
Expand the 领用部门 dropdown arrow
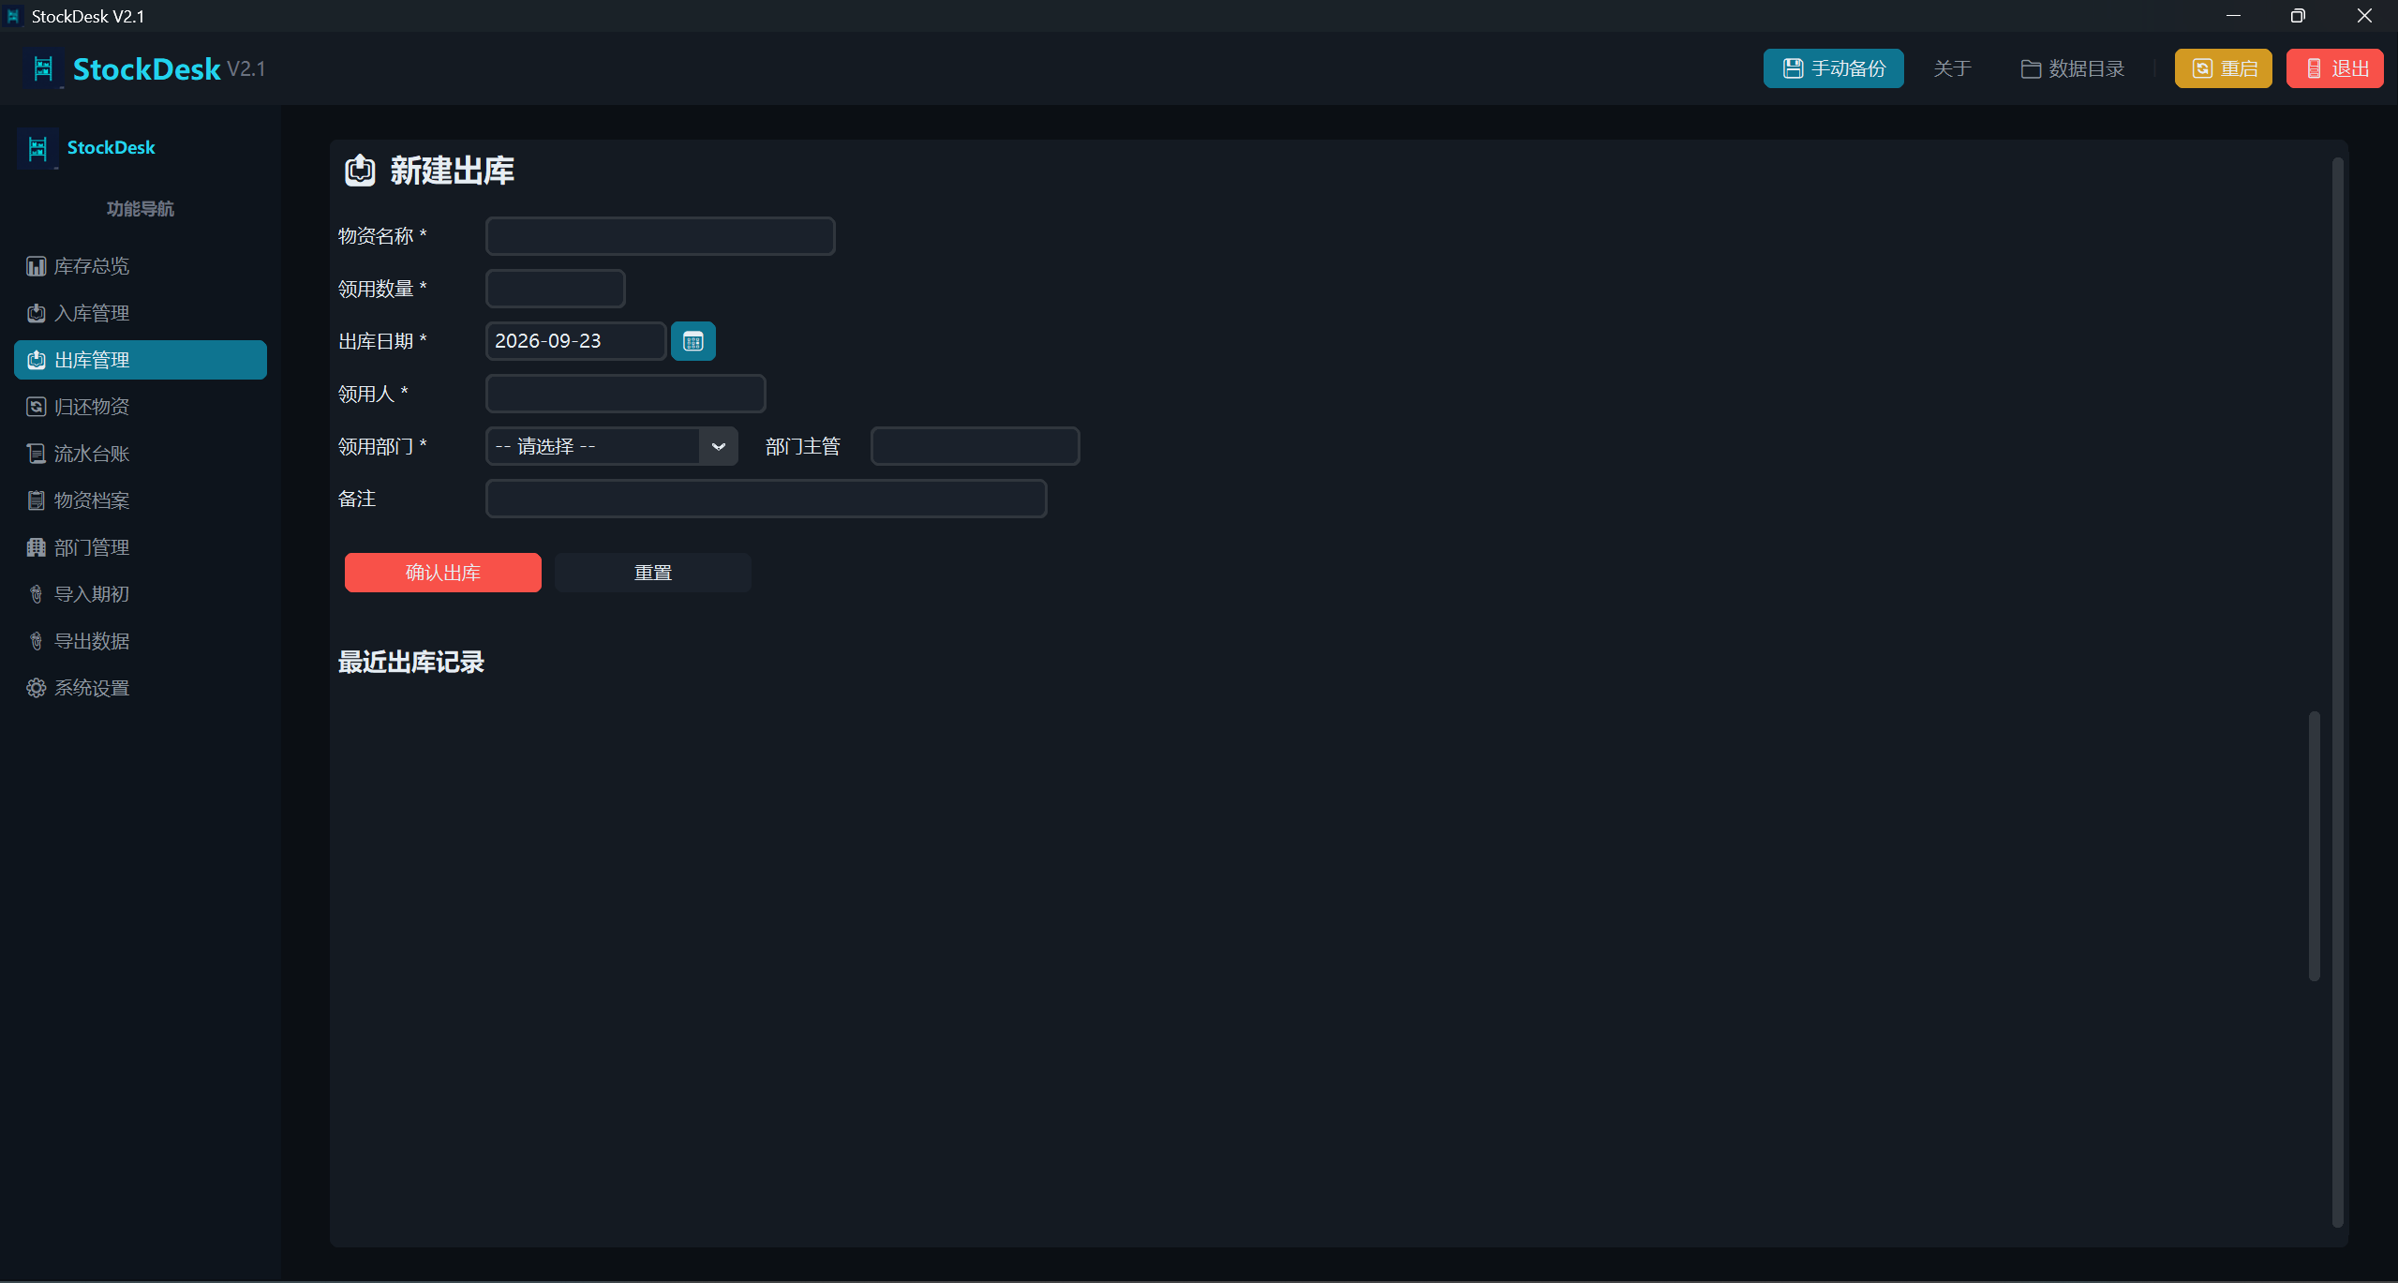[718, 446]
